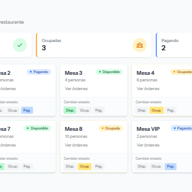Set Mesa 7 to Pag.

tap(27, 167)
